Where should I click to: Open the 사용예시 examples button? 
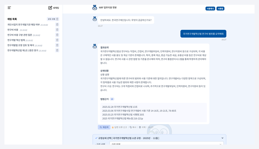coord(210,9)
